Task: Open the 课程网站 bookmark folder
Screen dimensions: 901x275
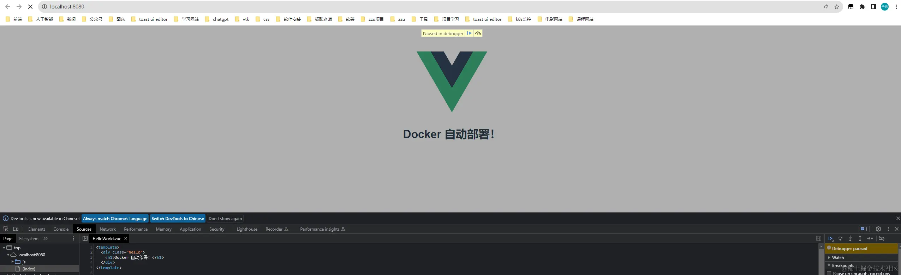Action: 581,19
